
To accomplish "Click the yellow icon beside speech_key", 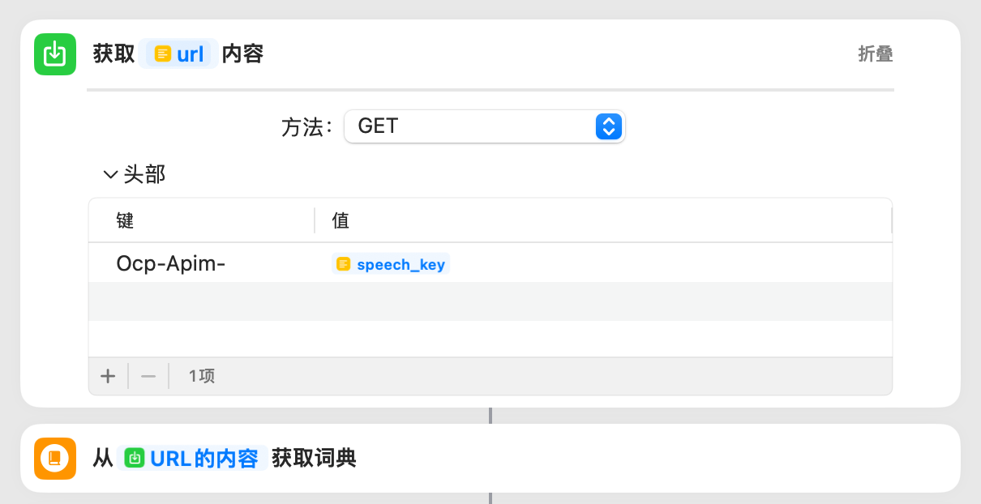I will click(x=344, y=264).
